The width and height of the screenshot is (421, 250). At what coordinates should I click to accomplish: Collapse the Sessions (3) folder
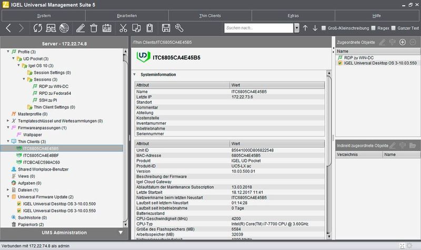[x=24, y=79]
